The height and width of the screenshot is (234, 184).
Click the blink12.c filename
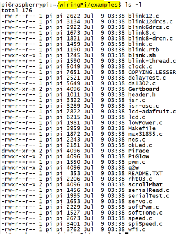144,16
